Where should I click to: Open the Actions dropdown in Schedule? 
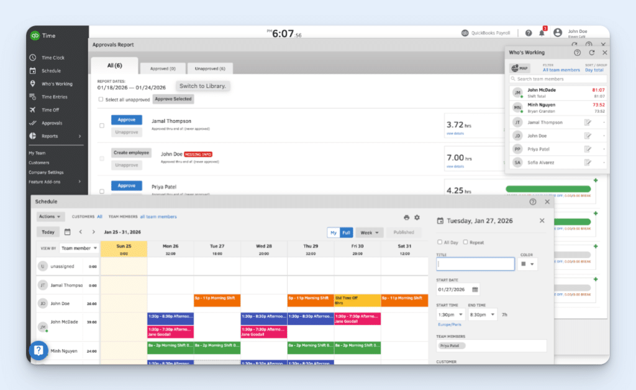(48, 216)
